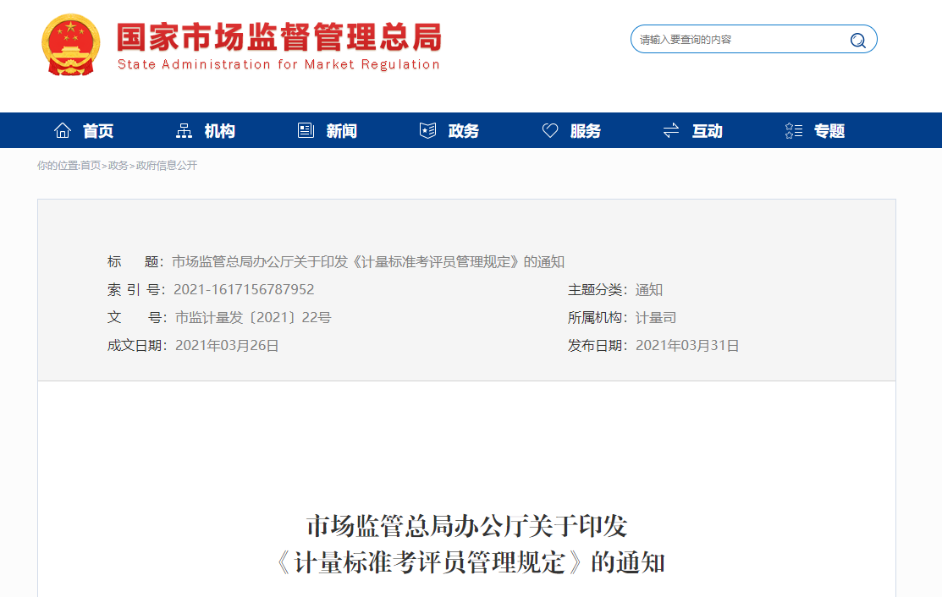Click the 国家市场监督管理总局 site title
942x597 pixels.
pos(278,38)
